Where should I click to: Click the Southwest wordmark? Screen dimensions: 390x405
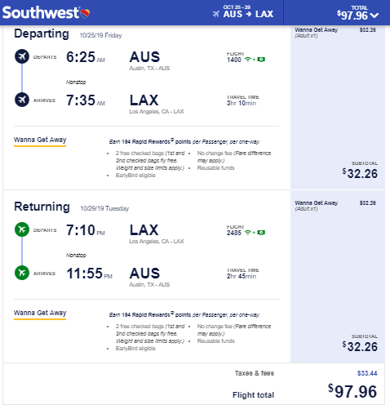click(x=41, y=12)
